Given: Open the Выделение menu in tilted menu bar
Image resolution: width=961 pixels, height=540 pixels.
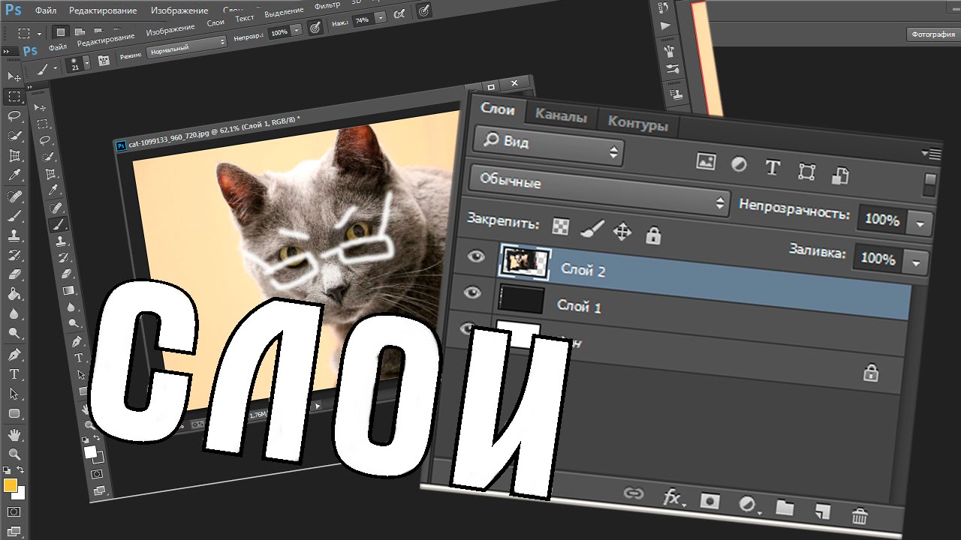Looking at the screenshot, I should pyautogui.click(x=285, y=12).
